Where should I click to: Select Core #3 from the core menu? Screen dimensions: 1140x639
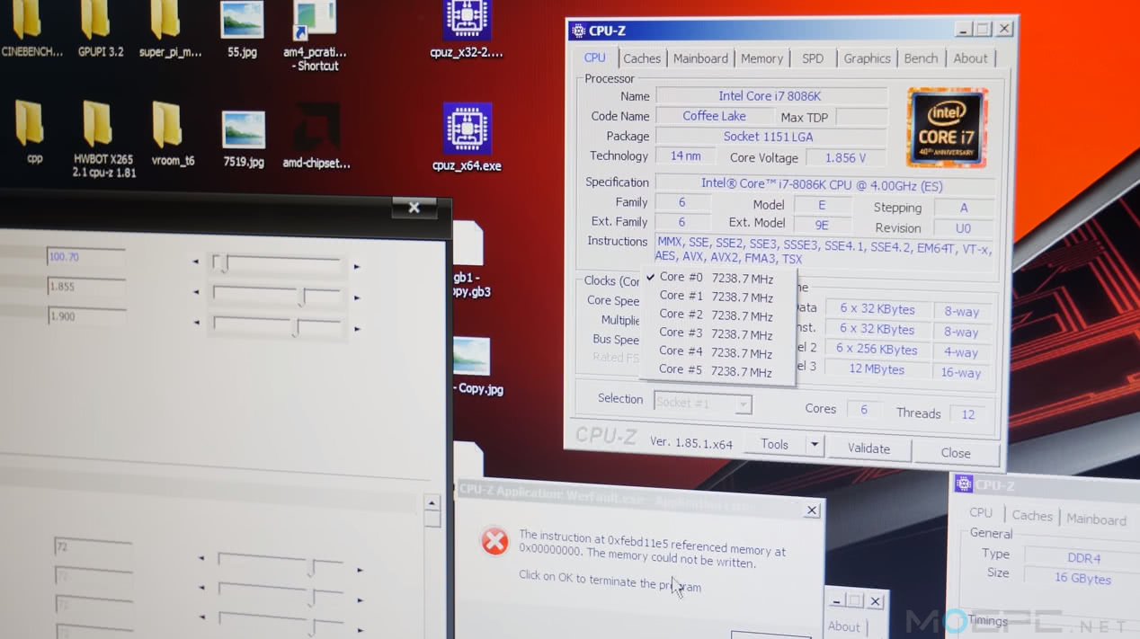click(x=717, y=333)
